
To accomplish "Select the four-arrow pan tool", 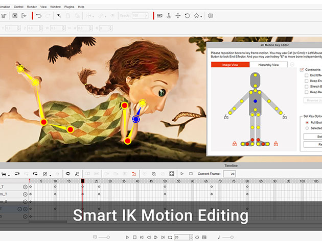I will point(178,16).
